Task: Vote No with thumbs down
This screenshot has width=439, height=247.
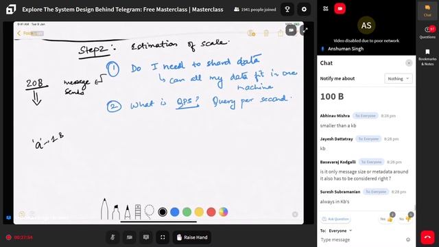Action: pyautogui.click(x=405, y=219)
